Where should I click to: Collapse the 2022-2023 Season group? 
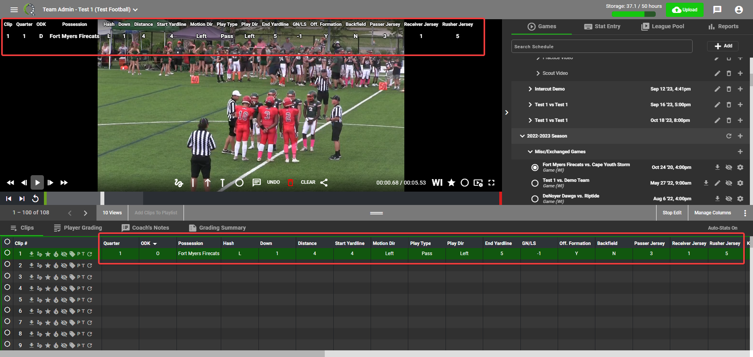point(522,136)
